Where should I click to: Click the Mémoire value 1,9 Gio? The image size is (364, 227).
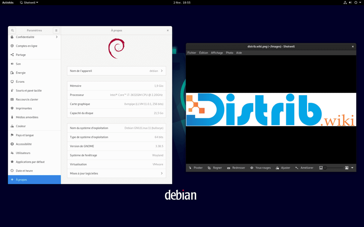tap(159, 86)
